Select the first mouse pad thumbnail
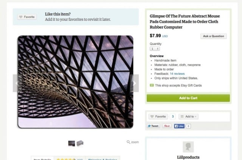Screen dimensions: 242x160 tap(71, 143)
